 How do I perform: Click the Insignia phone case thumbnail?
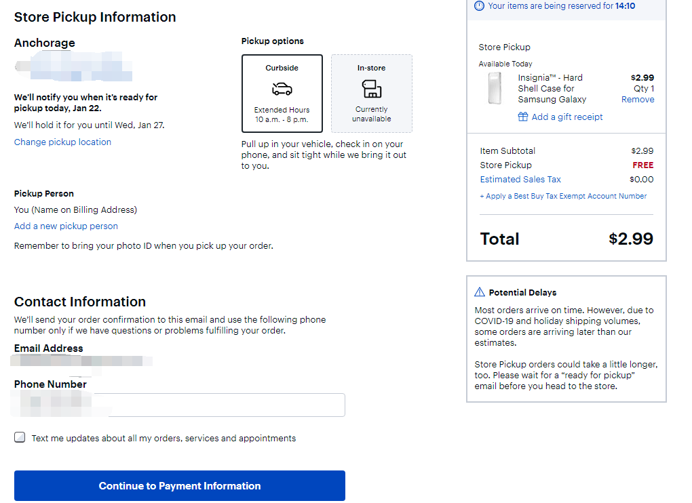(x=495, y=88)
